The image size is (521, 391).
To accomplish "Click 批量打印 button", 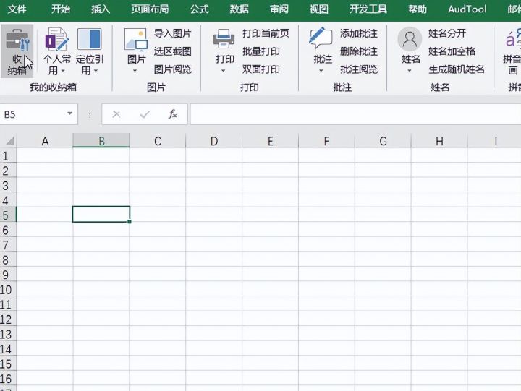I will 260,51.
